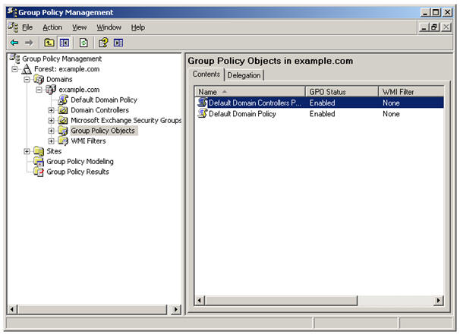Viewport: 460px width, 335px height.
Task: Click the WMI Filters folder icon
Action: tap(63, 141)
